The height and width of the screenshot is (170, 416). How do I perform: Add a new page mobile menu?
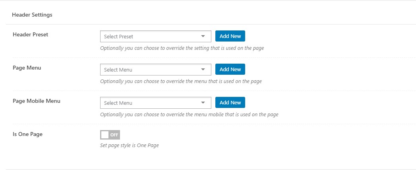coord(230,103)
